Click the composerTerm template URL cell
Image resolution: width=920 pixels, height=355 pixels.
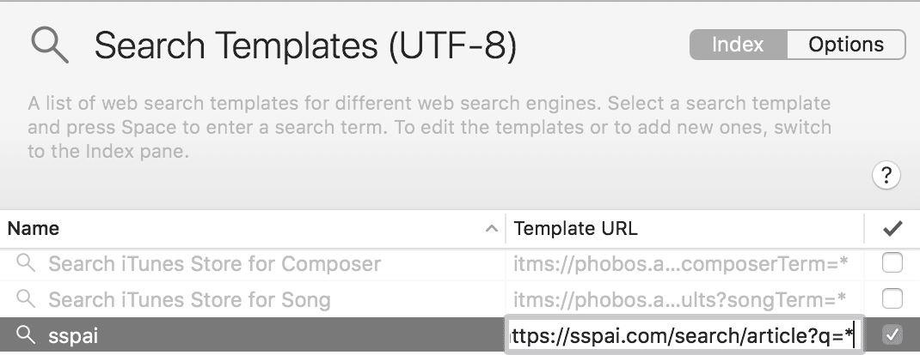coord(682,263)
